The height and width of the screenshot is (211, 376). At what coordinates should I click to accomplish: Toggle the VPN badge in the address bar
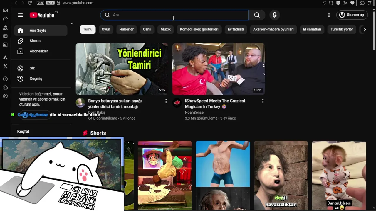[41, 3]
